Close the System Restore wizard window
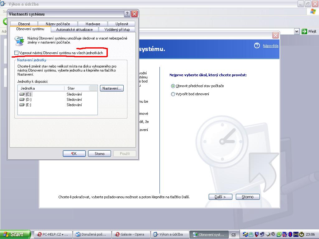Viewport: 319px width, 239px height. (x=275, y=35)
